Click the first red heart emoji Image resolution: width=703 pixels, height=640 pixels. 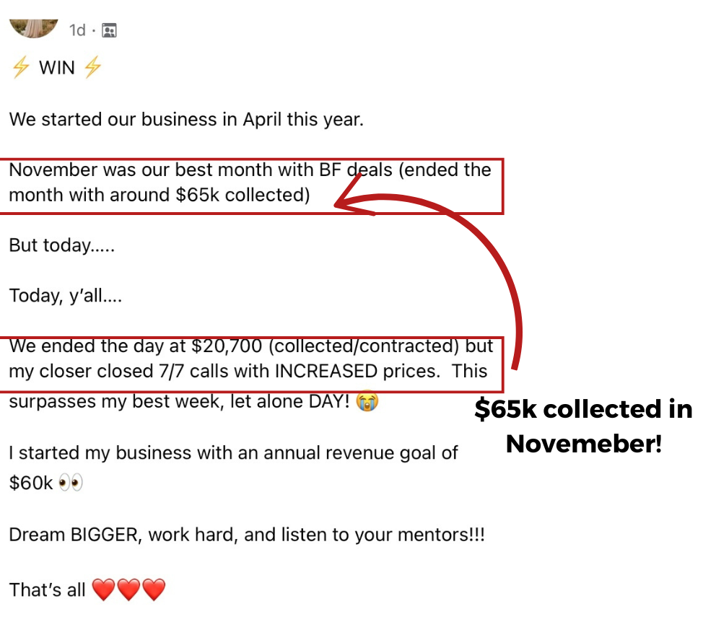coord(103,589)
